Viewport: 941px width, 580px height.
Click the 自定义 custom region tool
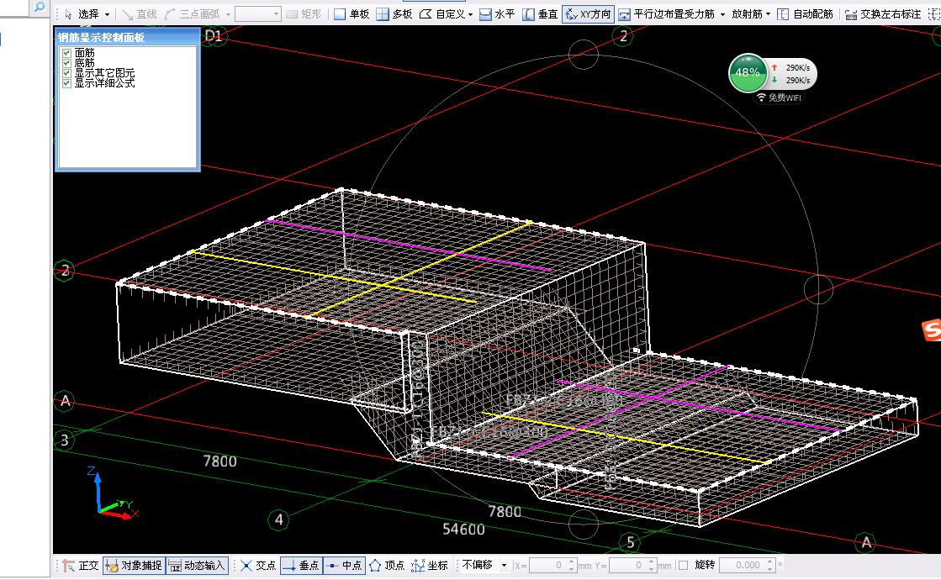[x=441, y=13]
